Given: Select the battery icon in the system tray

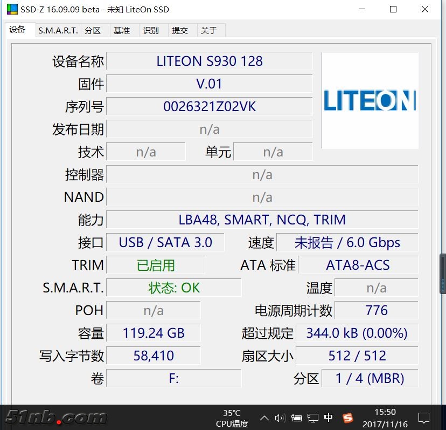Looking at the screenshot, I should pos(296,418).
